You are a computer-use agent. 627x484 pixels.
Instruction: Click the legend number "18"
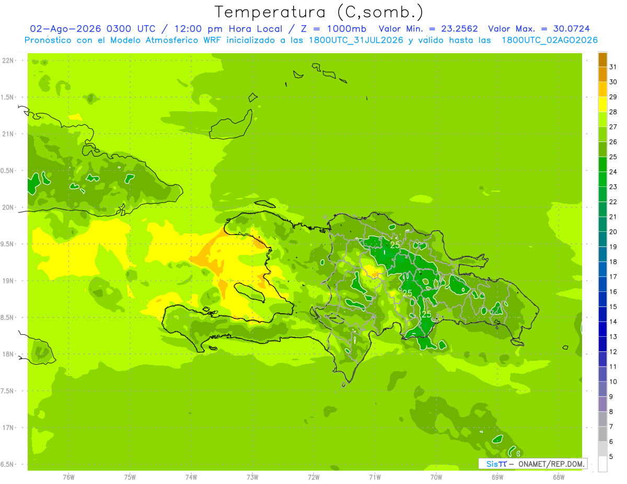click(x=613, y=262)
